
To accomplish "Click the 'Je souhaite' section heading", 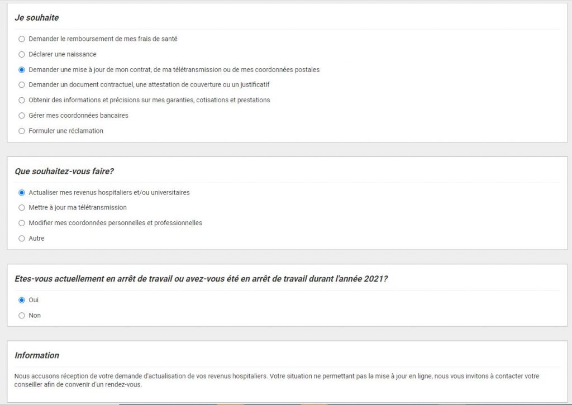I will point(37,18).
